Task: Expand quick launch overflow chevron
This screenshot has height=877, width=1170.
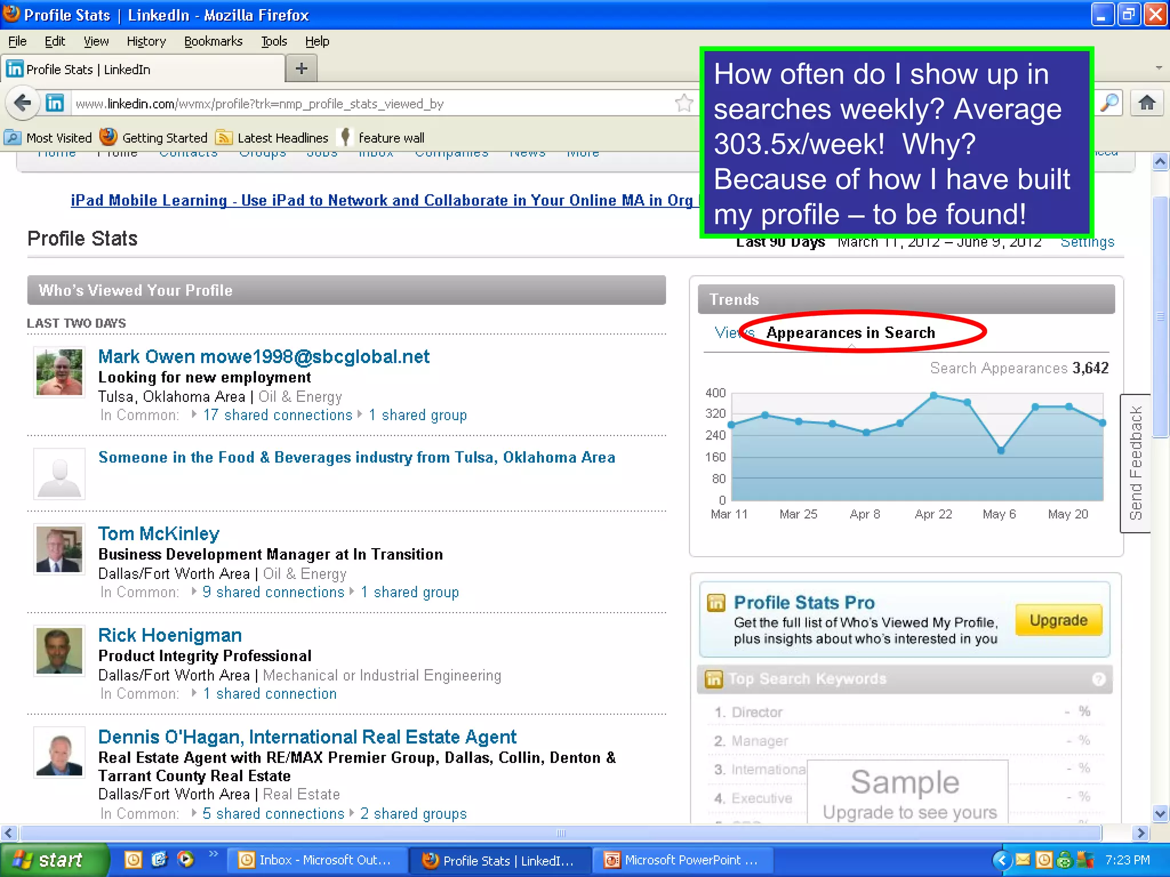Action: pyautogui.click(x=214, y=854)
